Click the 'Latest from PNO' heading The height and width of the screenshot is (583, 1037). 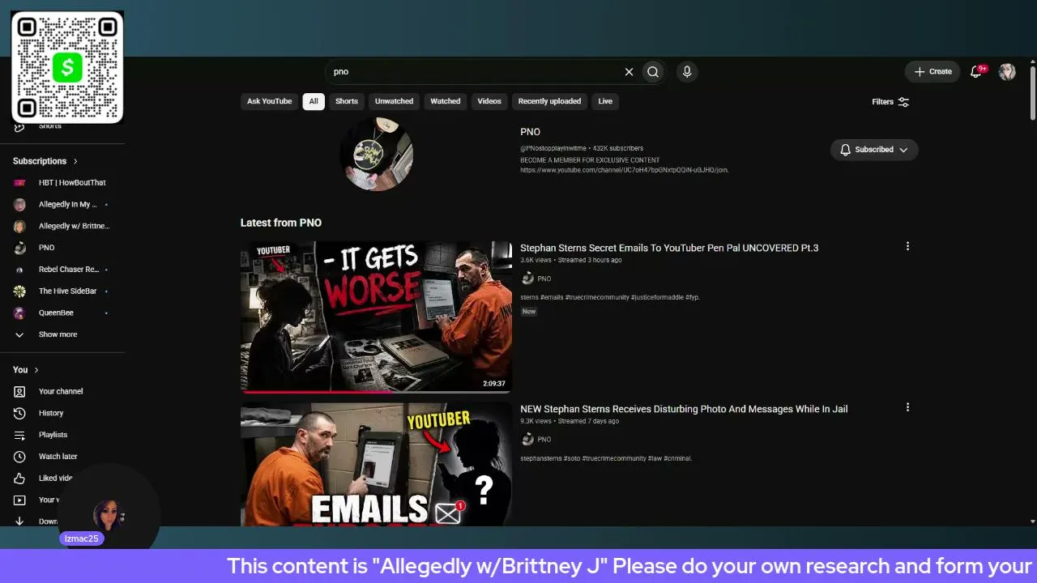281,223
